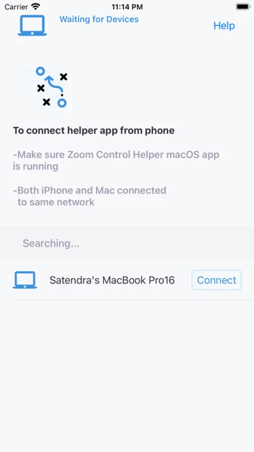Tap the empty area below the device list
The width and height of the screenshot is (254, 452).
127,375
